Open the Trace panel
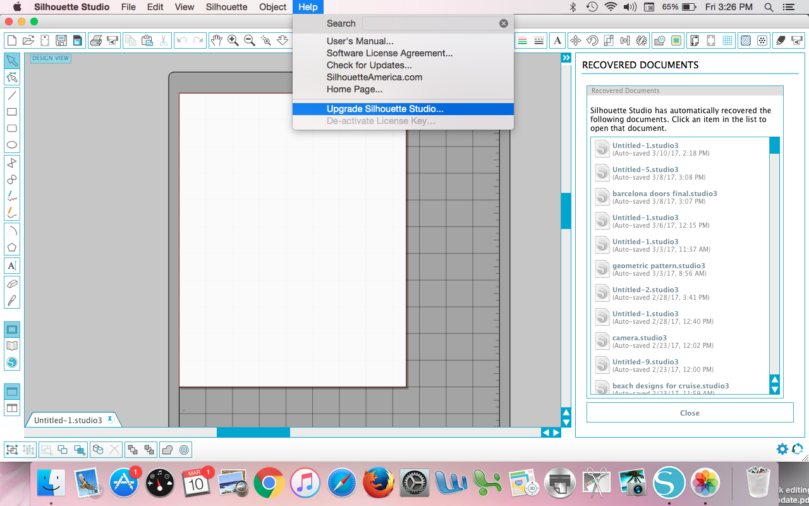 click(676, 40)
